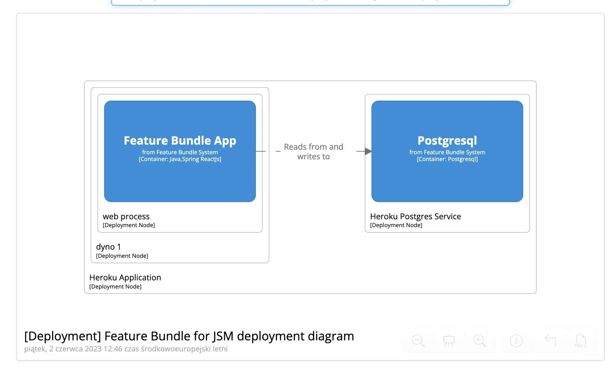Click the back arrow icon

550,340
